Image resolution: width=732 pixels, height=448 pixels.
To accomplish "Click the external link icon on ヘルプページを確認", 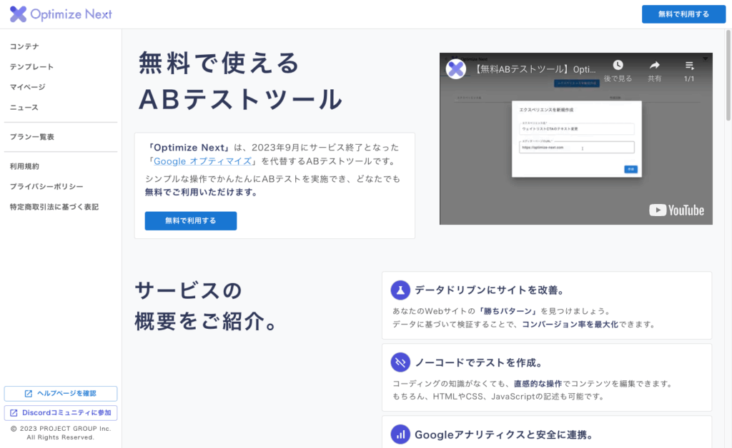I will (x=29, y=394).
